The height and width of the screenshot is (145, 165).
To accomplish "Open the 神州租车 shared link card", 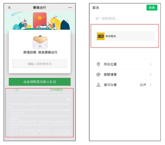I will [125, 36].
